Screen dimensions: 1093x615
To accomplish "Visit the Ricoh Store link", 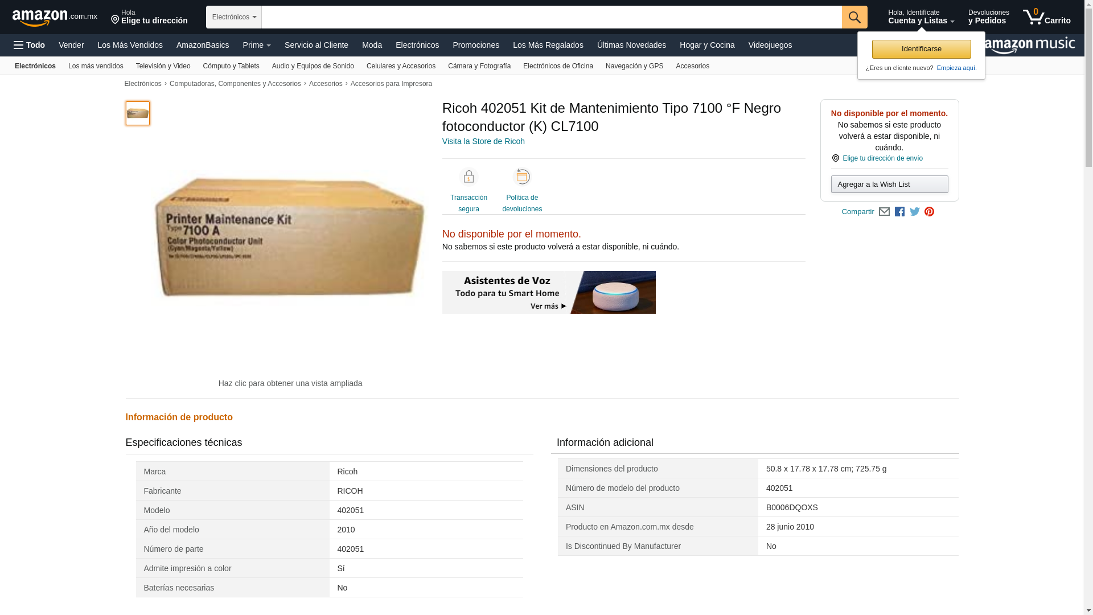I will [x=483, y=141].
